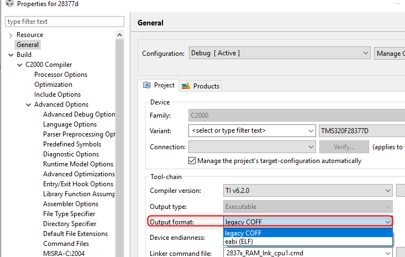Open the Configuration dropdown
405x257 pixels.
[366, 53]
